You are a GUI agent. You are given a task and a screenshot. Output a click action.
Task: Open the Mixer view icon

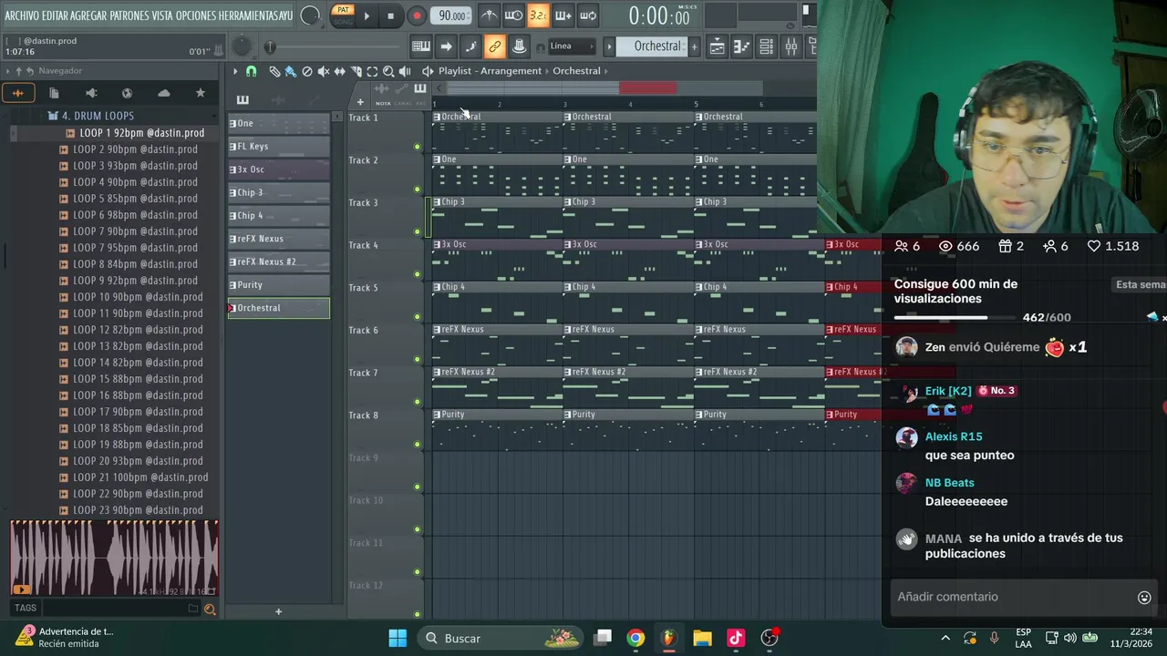[x=791, y=46]
